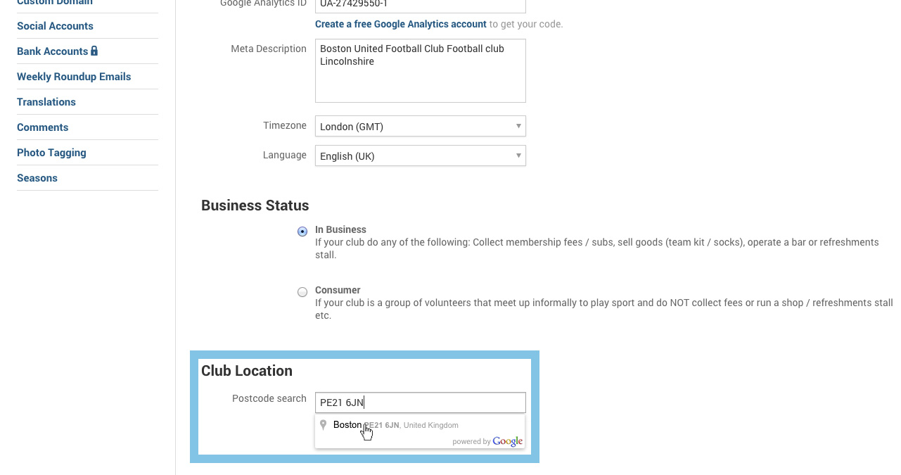Click the Timezone field label
The image size is (901, 475).
[x=285, y=125]
